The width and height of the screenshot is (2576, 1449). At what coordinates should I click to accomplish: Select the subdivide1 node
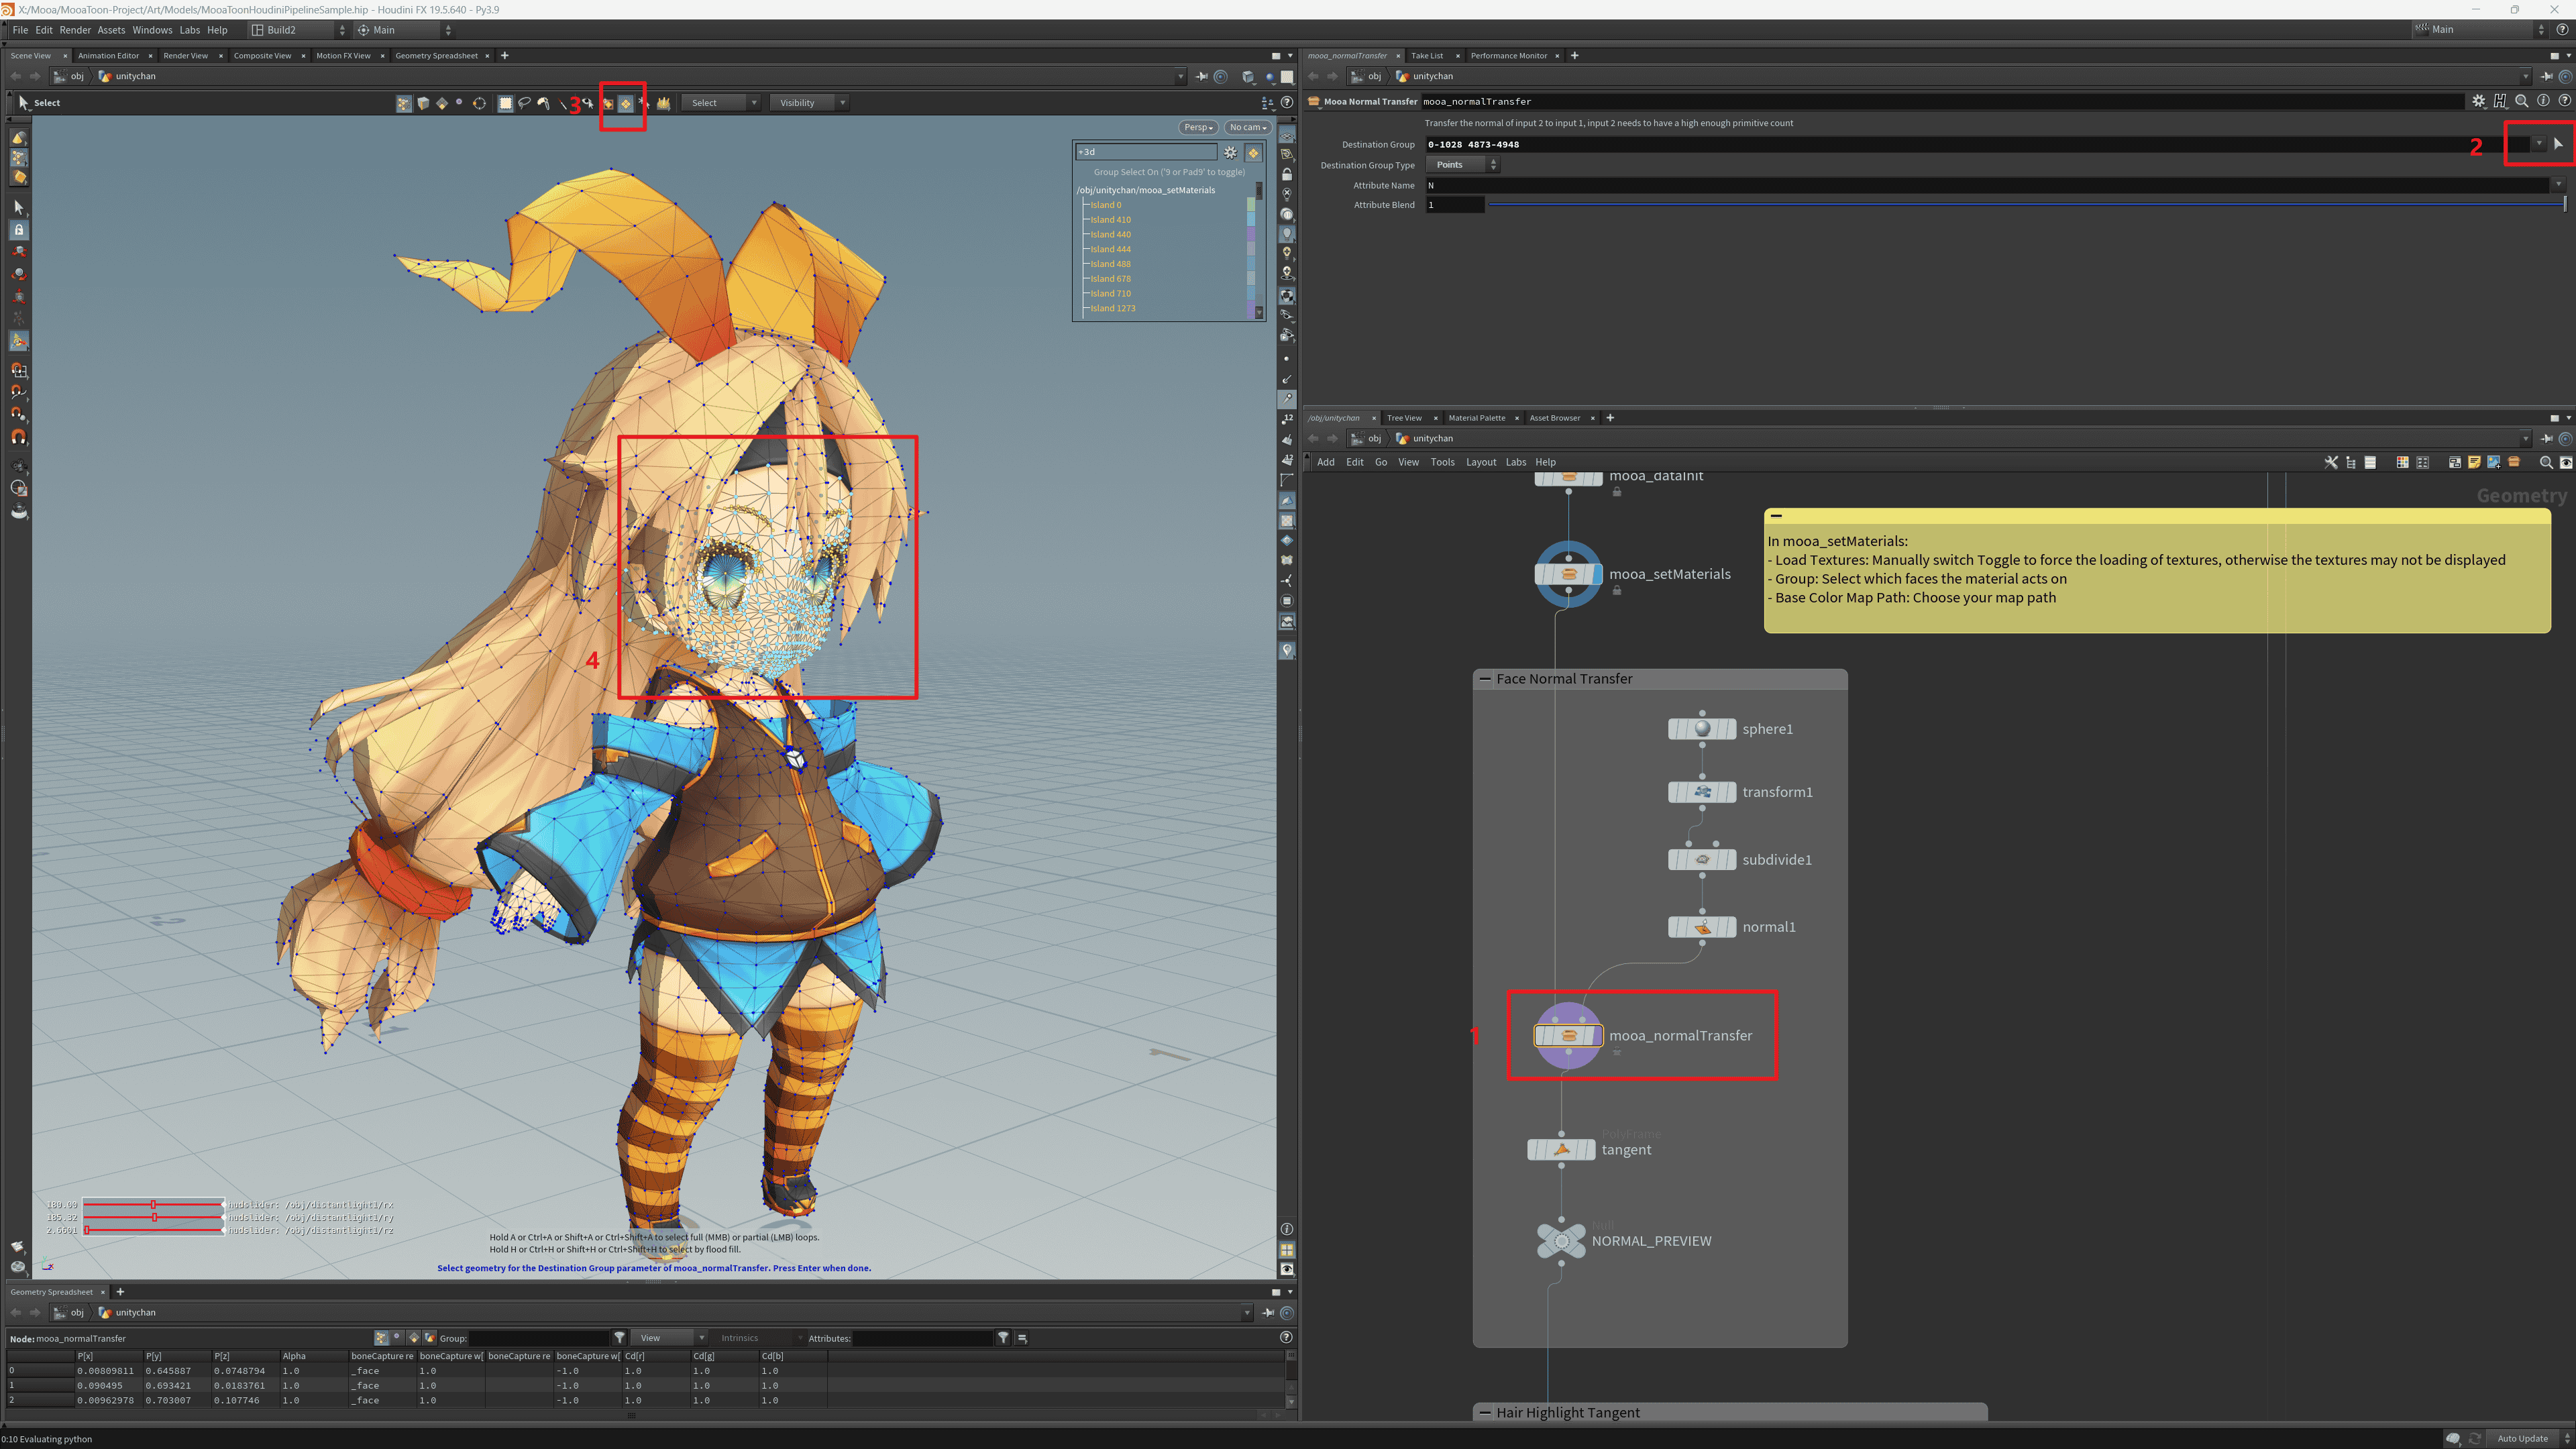(1702, 859)
